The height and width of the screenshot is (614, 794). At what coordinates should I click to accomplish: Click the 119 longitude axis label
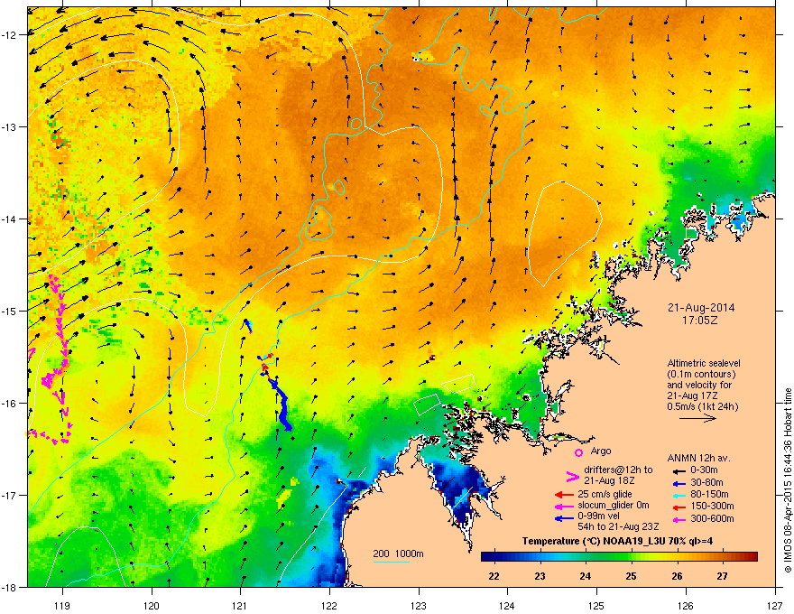pos(62,605)
